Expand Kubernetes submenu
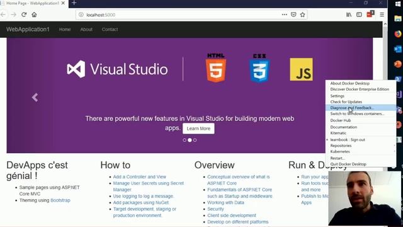 coord(361,151)
